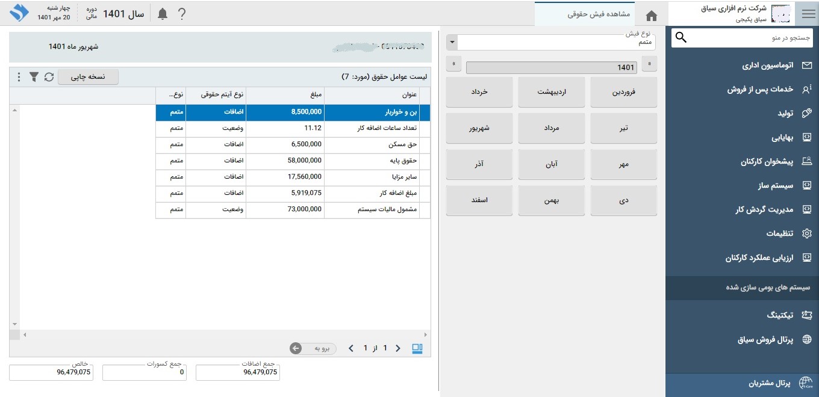The width and height of the screenshot is (819, 397).
Task: Click the help question mark icon
Action: tap(182, 14)
